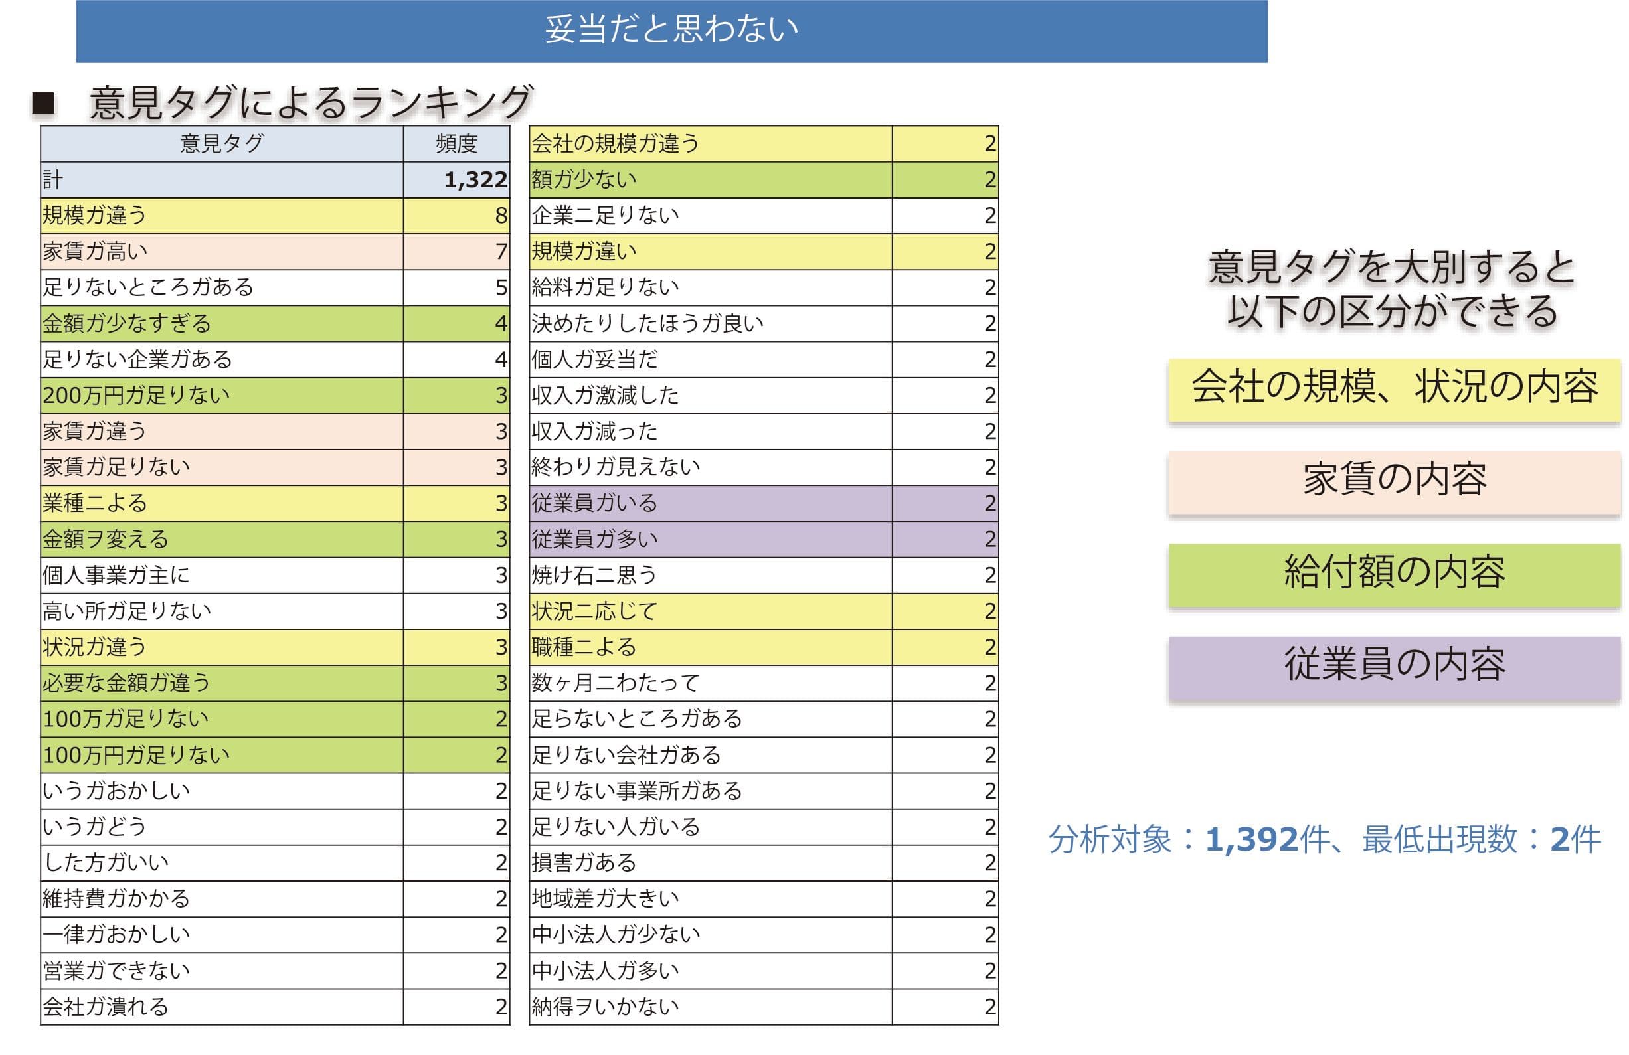The width and height of the screenshot is (1629, 1055).
Task: Select the row 企業ニ足りない
Action: click(x=764, y=216)
